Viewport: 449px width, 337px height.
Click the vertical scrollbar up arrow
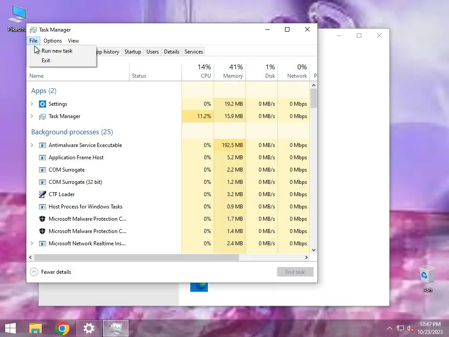[314, 85]
